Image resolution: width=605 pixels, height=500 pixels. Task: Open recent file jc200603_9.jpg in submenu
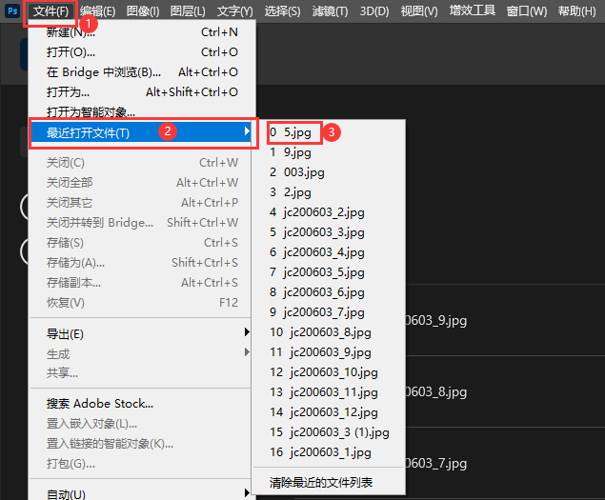(x=329, y=352)
